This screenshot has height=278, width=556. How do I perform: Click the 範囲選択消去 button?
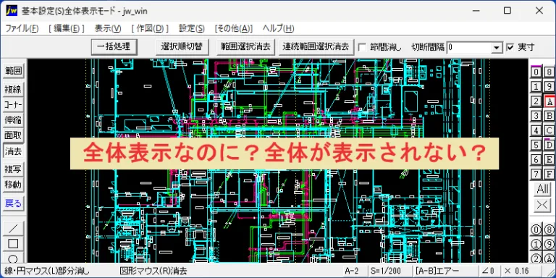[x=245, y=47]
